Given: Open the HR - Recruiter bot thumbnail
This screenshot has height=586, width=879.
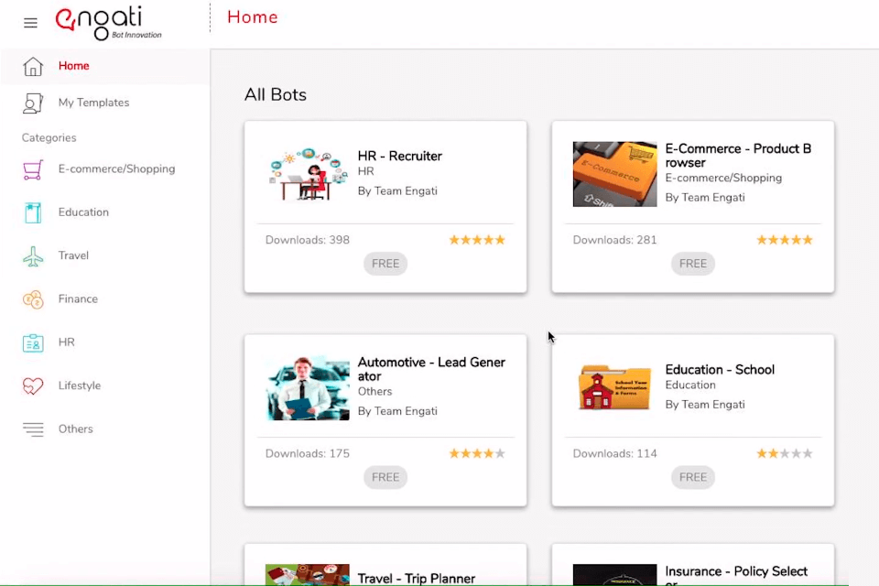Looking at the screenshot, I should click(x=308, y=174).
